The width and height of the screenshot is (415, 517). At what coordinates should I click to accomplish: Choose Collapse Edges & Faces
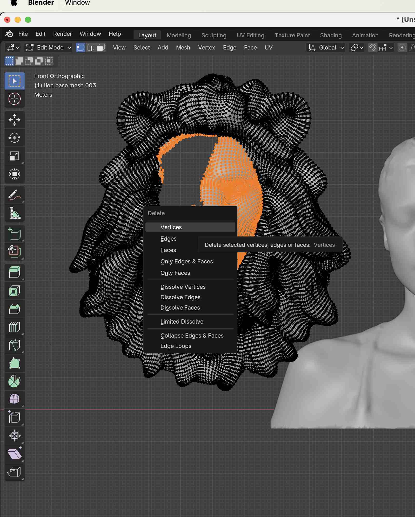point(190,336)
